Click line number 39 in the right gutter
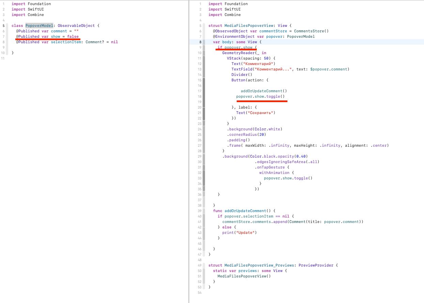424x303 pixels. click(x=200, y=211)
